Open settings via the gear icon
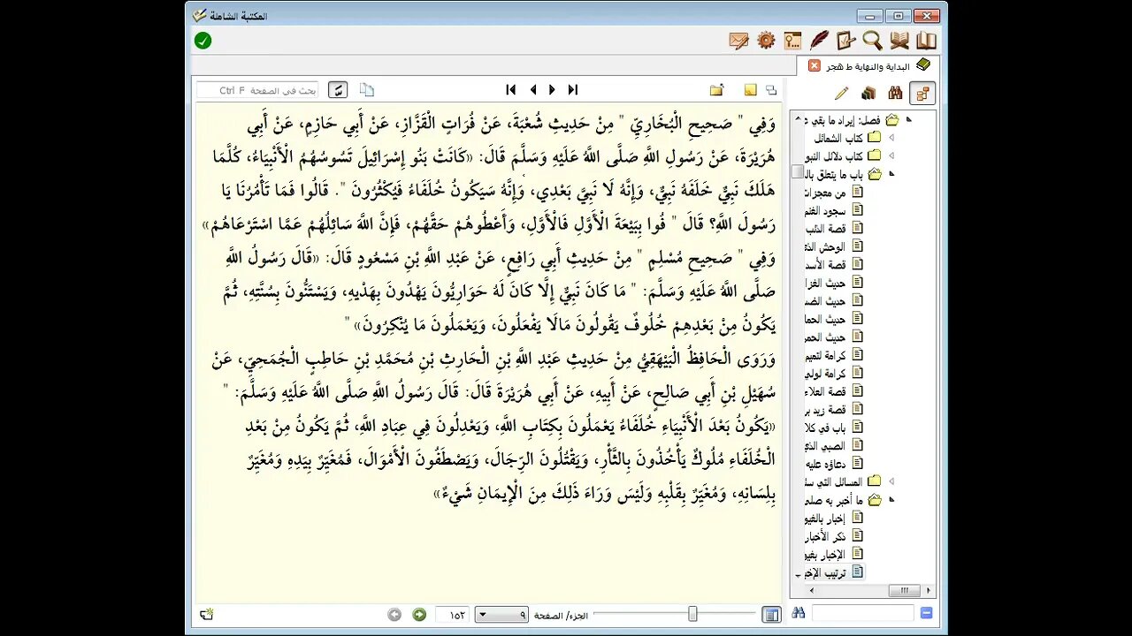Screen dimensions: 1132x636 tap(766, 41)
